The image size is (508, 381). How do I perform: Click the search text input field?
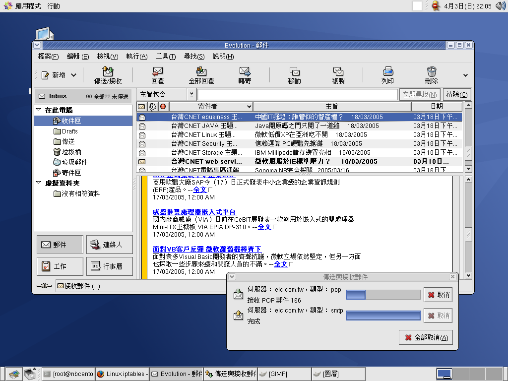coord(298,94)
